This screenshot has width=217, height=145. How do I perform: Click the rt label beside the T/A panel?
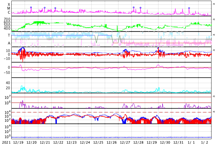pos(214,35)
